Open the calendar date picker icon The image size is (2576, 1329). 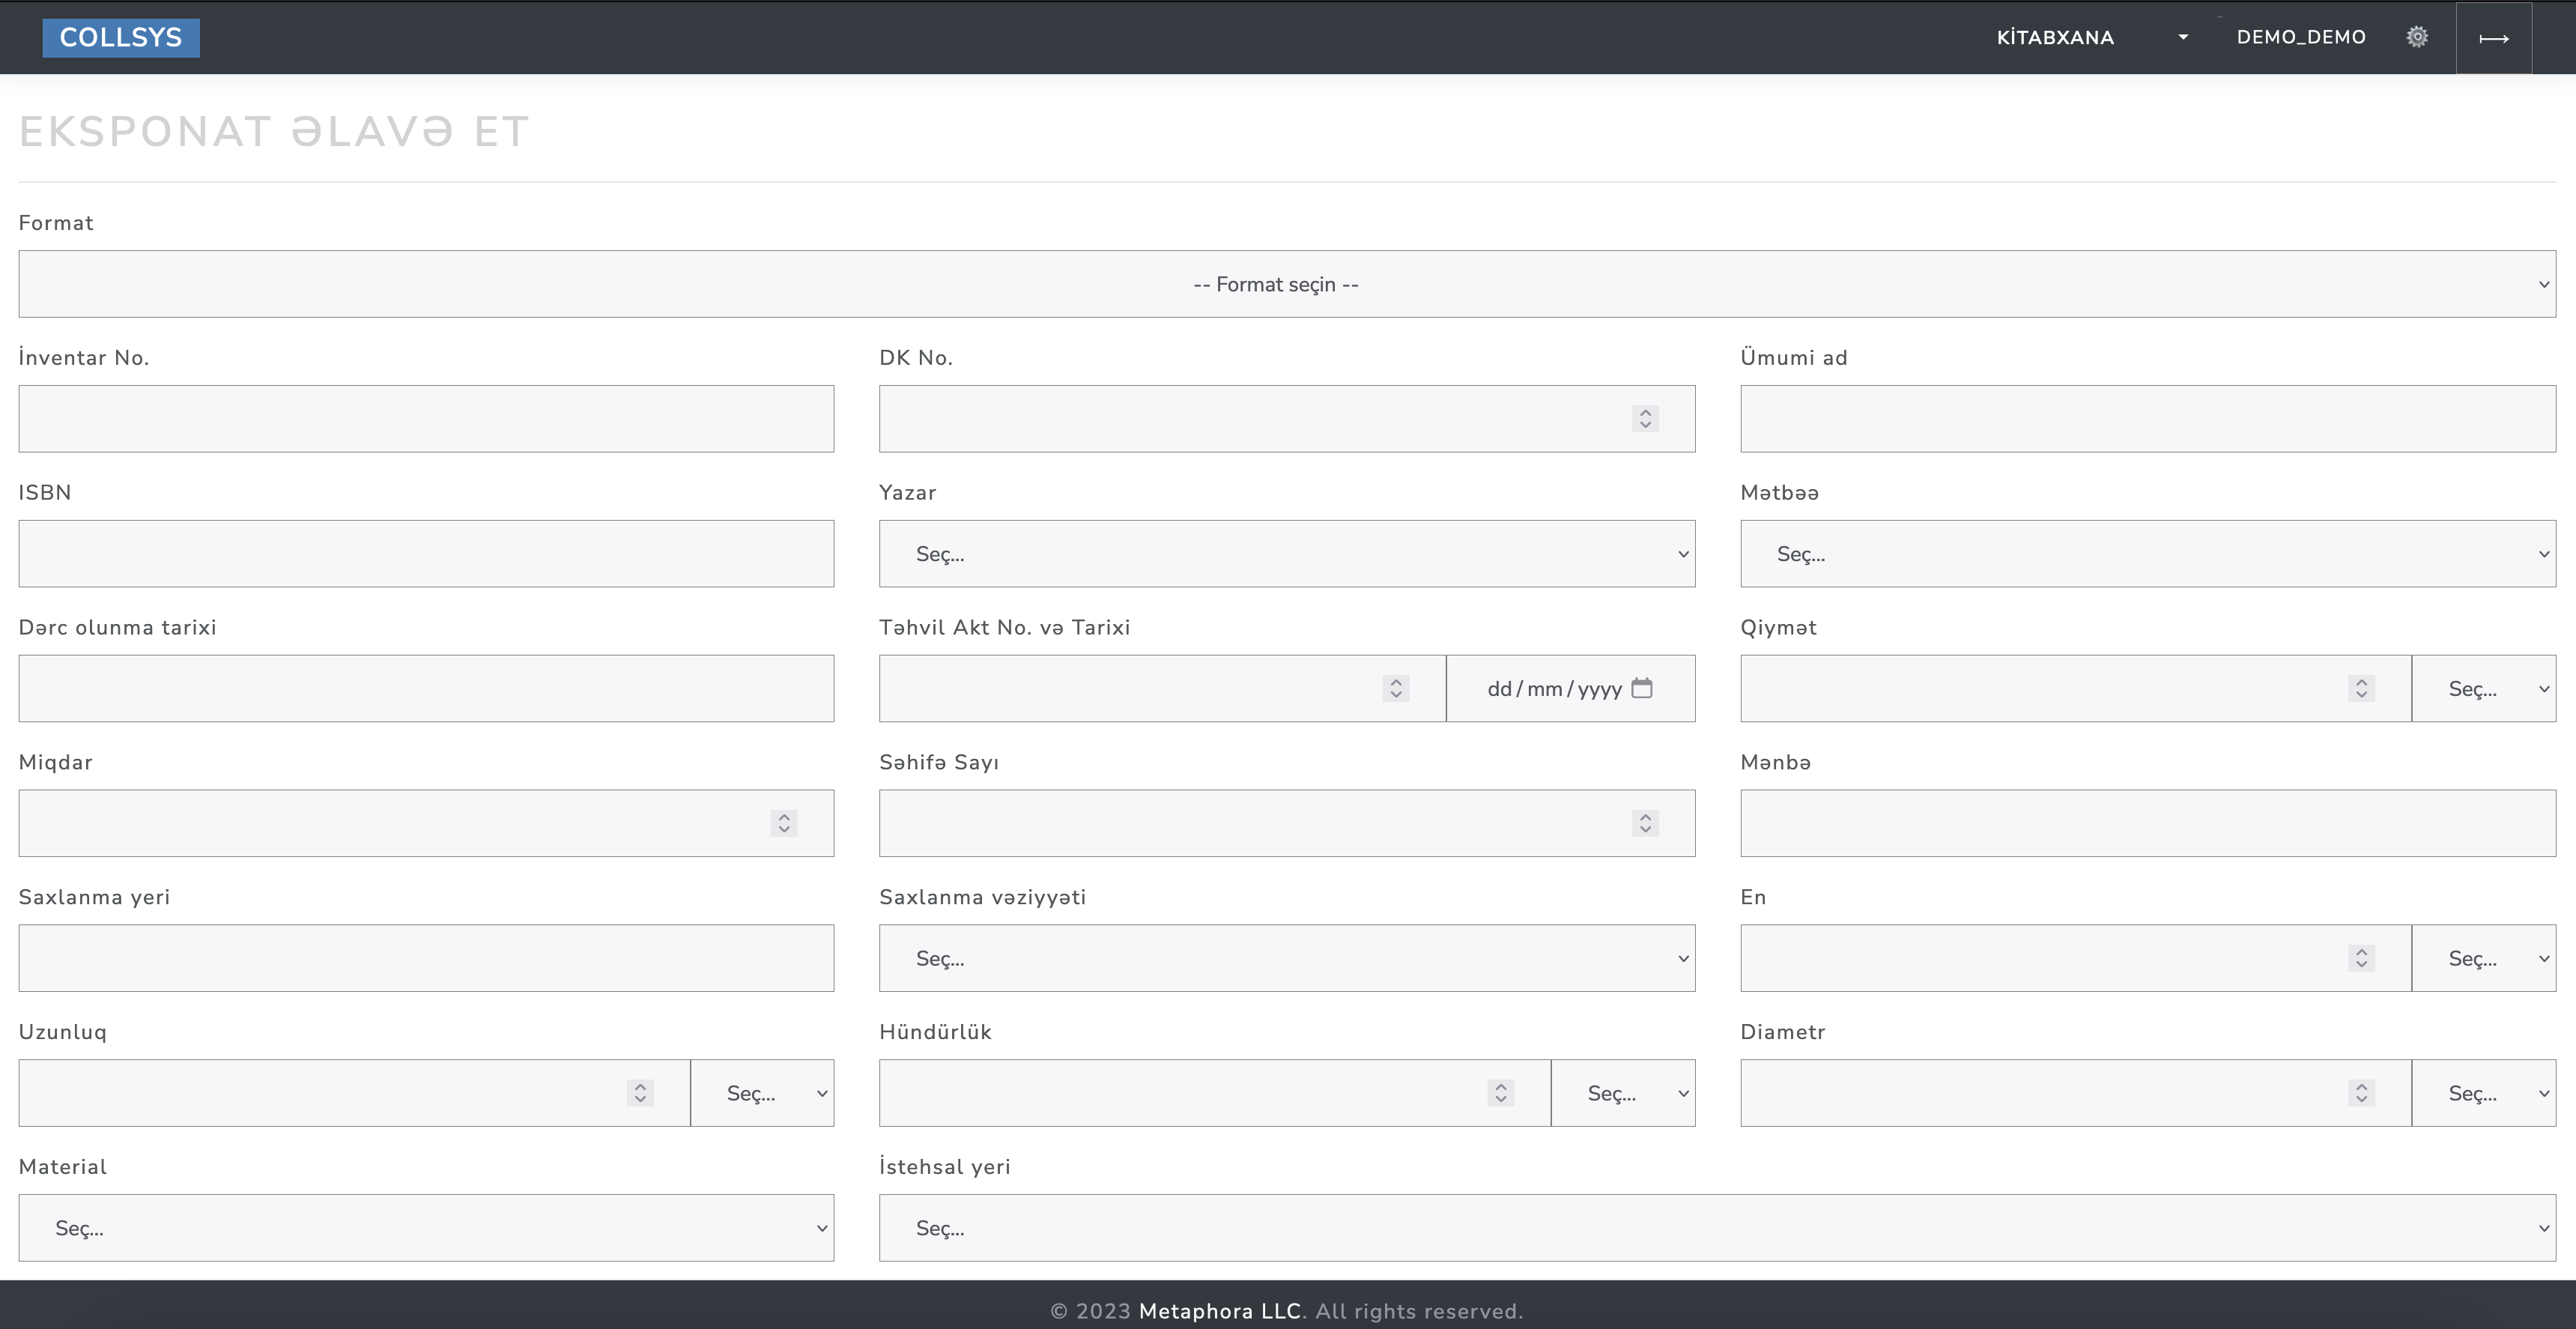[1641, 688]
